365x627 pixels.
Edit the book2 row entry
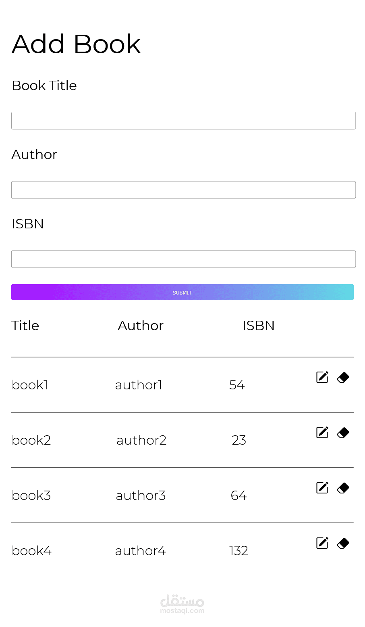point(322,433)
